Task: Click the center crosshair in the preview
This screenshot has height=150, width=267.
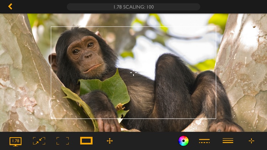Action: [x=133, y=73]
